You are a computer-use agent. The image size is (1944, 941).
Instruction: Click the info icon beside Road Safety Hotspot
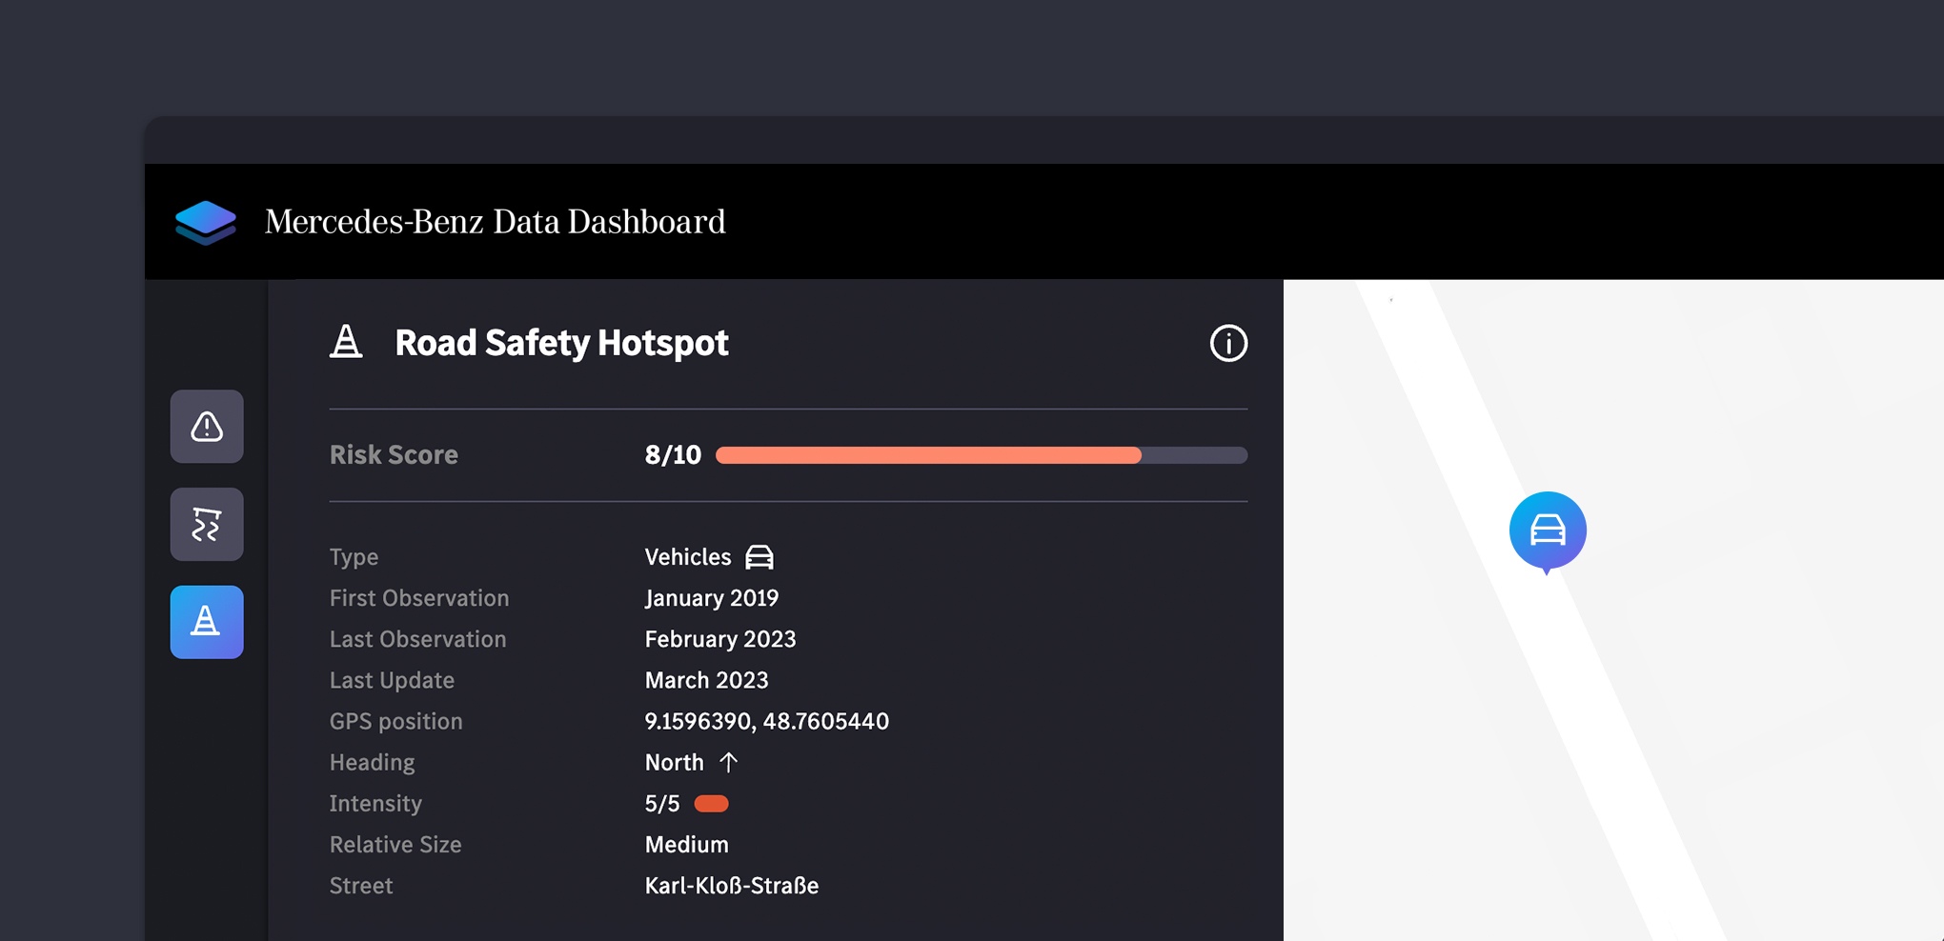pyautogui.click(x=1228, y=343)
